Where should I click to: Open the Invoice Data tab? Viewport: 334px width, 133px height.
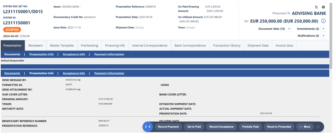(x=284, y=45)
